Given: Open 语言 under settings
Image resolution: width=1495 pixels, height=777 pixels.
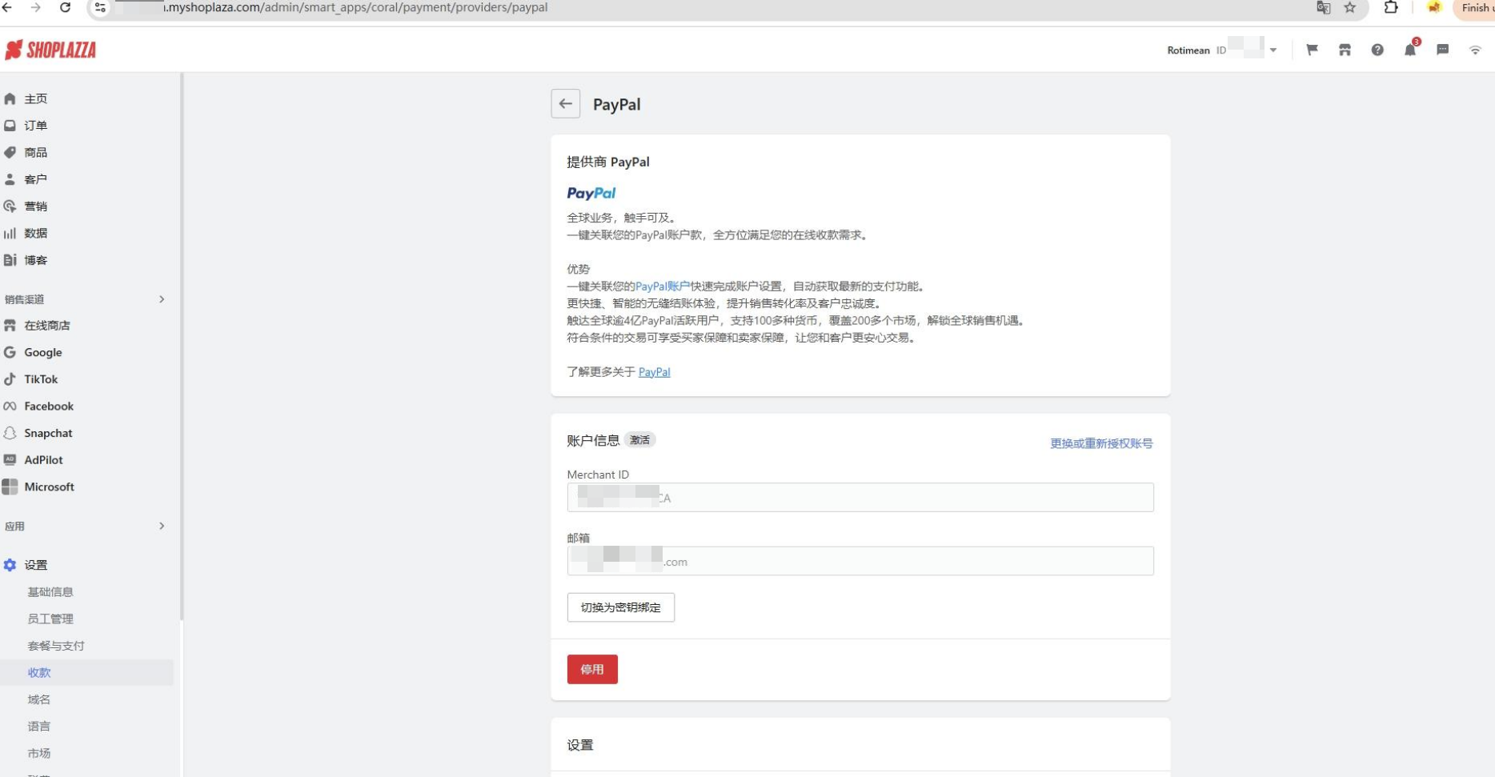Looking at the screenshot, I should point(39,727).
